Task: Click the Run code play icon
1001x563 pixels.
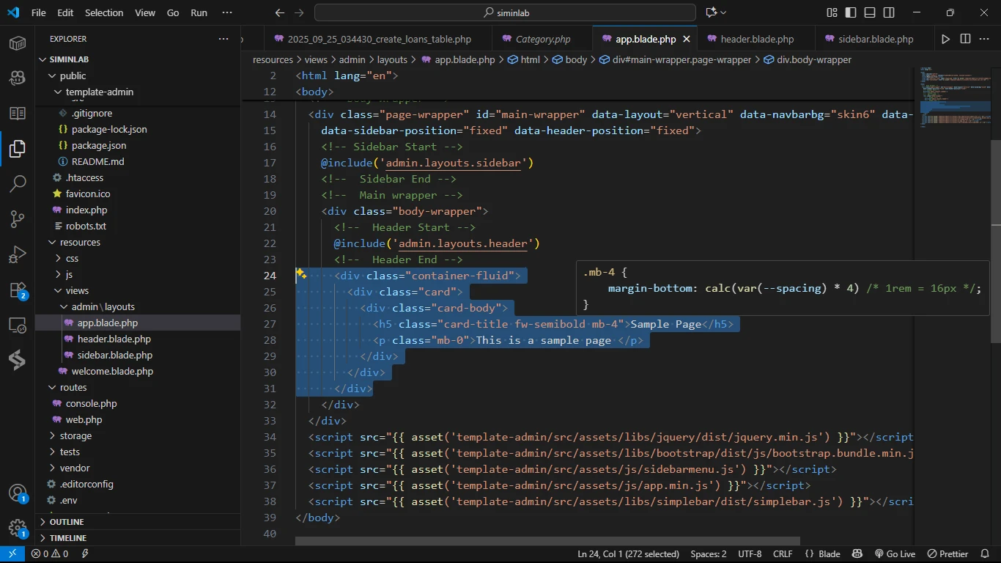Action: 945,39
